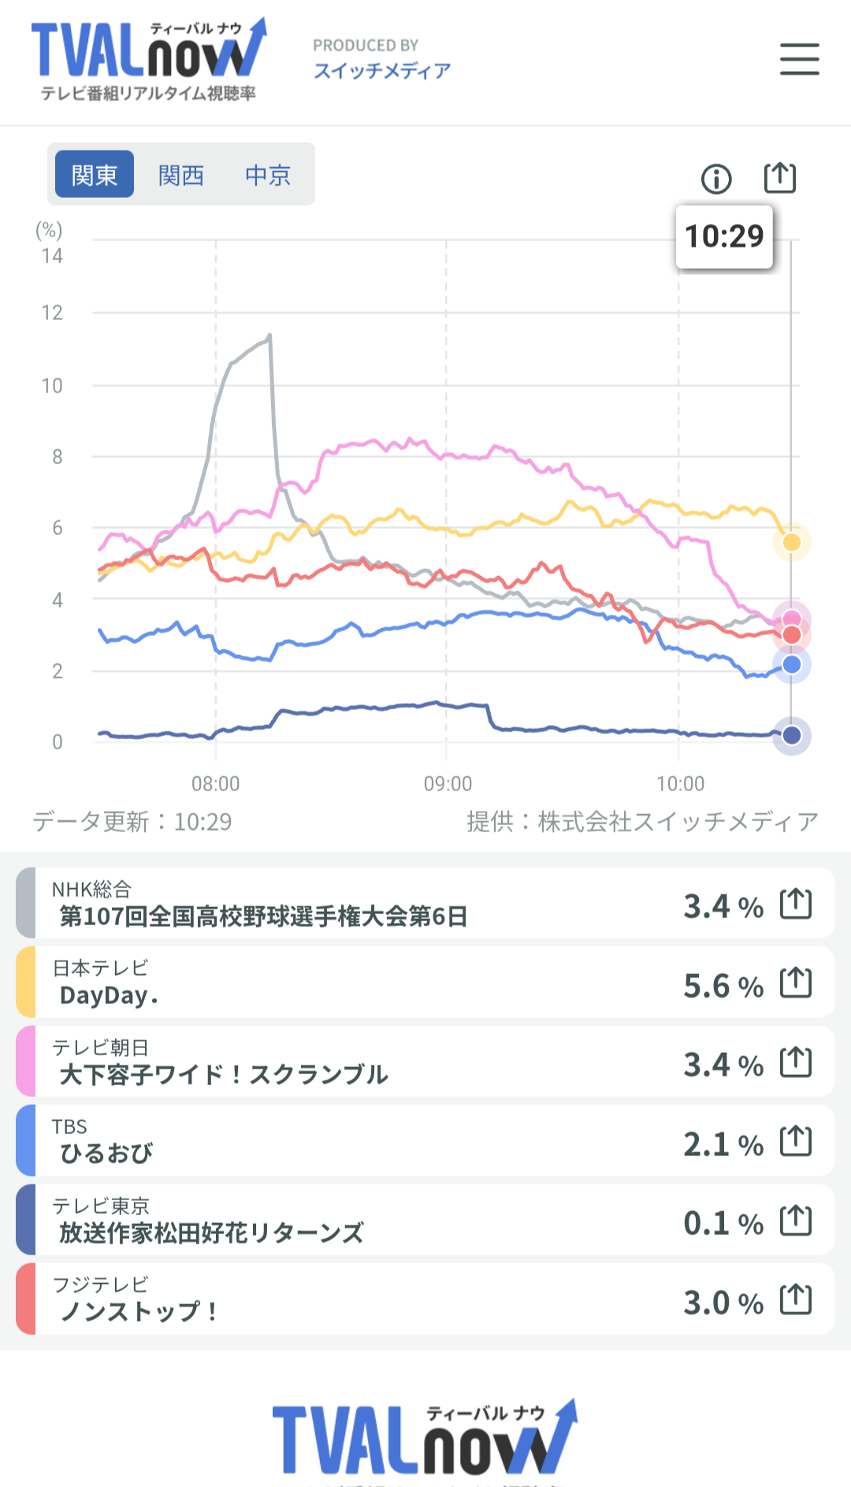The image size is (851, 1487).
Task: Share the 日本テレビ DayDay. rating
Action: 796,983
